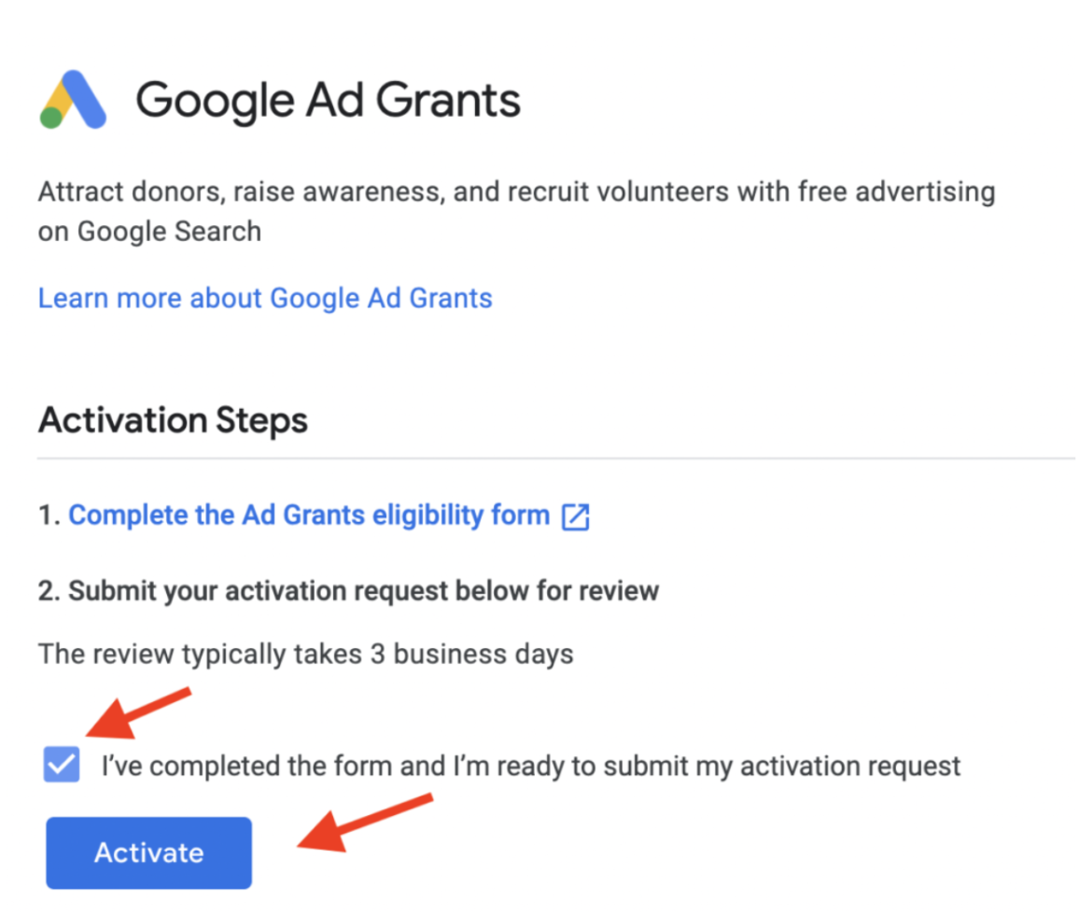This screenshot has height=915, width=1079.
Task: Click "Submit your activation request below for review"
Action: [x=363, y=591]
